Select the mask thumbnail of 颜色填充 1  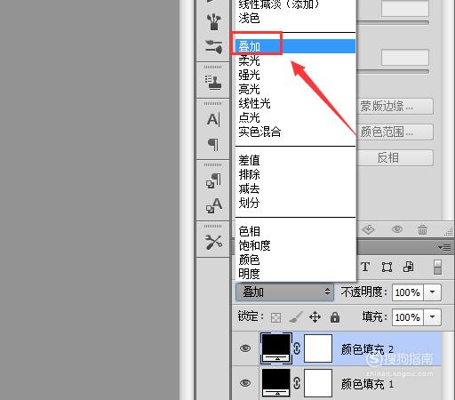pos(318,383)
